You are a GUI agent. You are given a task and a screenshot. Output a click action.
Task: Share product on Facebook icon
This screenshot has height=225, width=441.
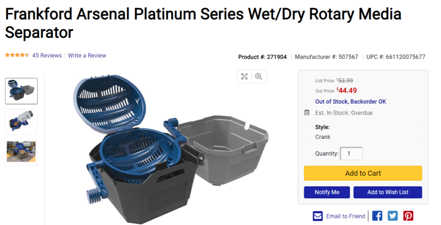coord(377,216)
